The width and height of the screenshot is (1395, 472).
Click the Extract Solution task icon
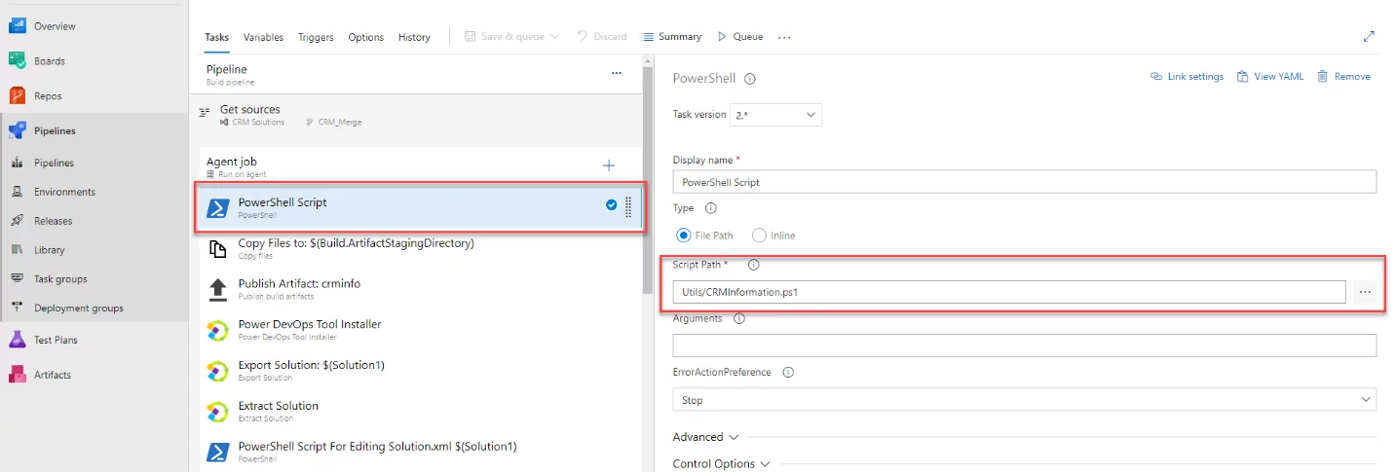tap(218, 412)
